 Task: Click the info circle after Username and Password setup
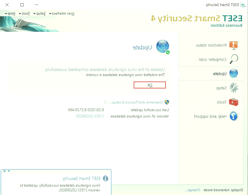[x=105, y=102]
